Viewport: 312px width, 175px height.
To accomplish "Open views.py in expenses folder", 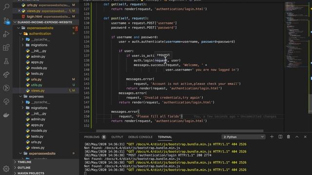I will click(x=46, y=148).
